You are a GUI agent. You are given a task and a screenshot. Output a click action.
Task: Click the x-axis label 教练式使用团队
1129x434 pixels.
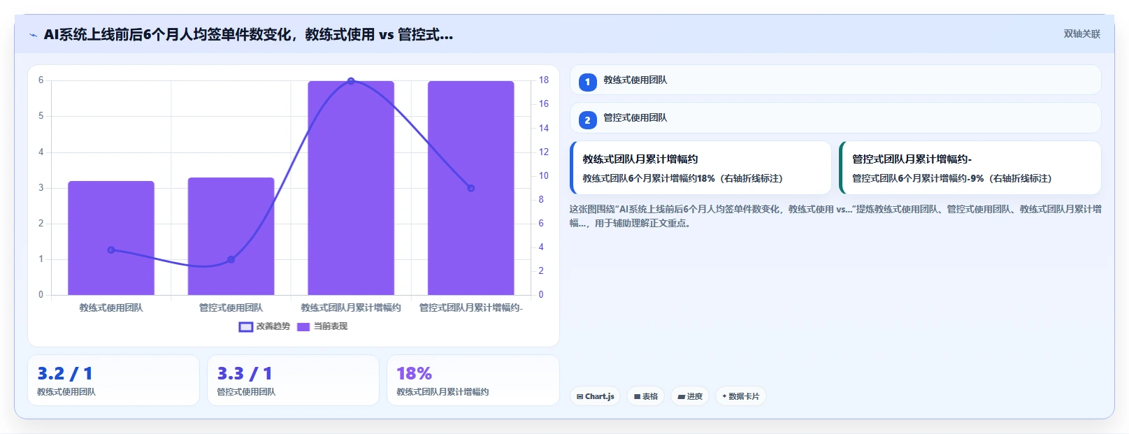coord(111,308)
